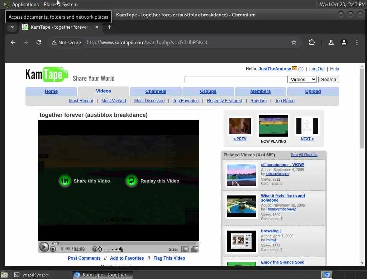
Task: Switch to the Channels tab
Action: 156,91
